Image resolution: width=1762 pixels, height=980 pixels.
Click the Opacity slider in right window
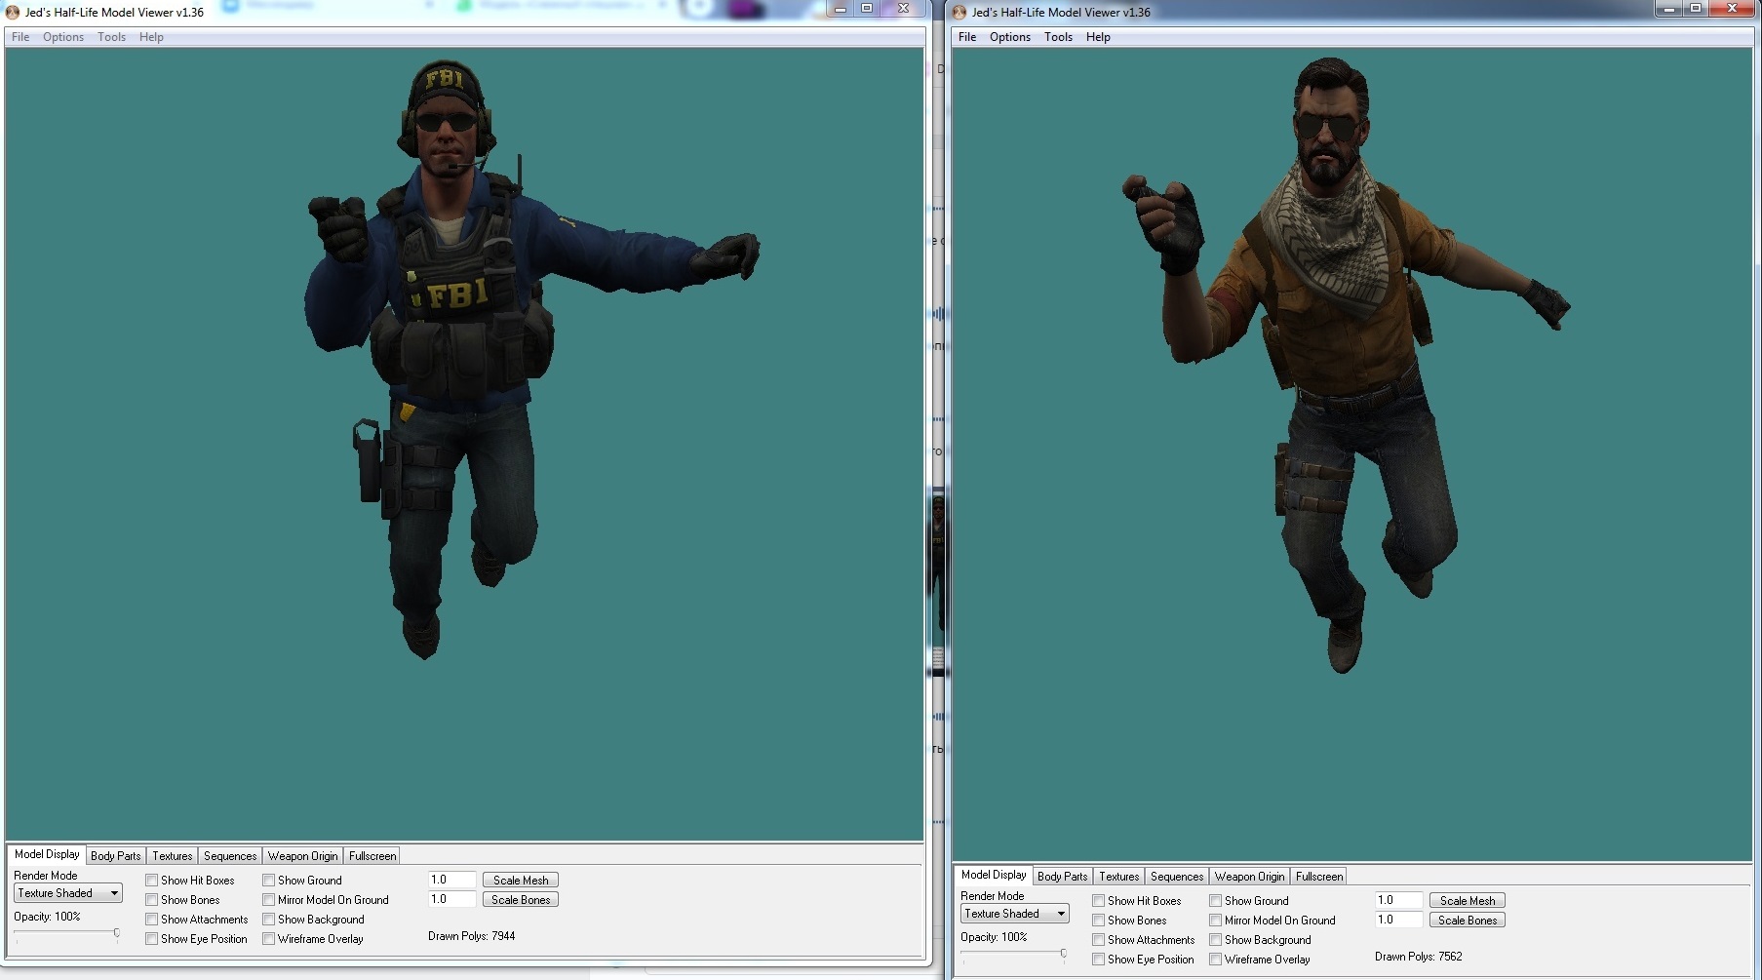coord(1013,954)
